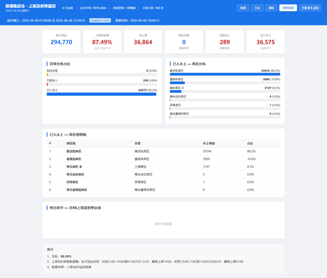327x278 pixels.
Task: Click the update time 2026-08-08 18:00:12
Action: click(x=145, y=20)
